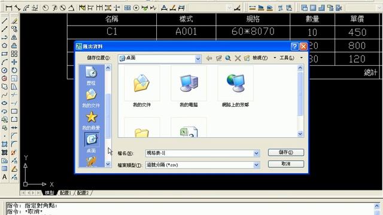Click the dialog help question mark button
Screen dimensions: 383x215
click(x=294, y=47)
